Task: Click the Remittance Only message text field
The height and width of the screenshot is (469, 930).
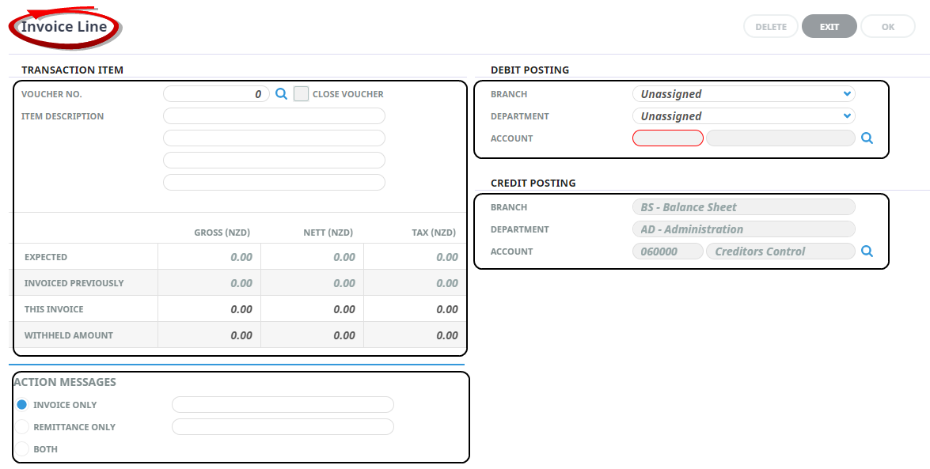Action: click(283, 427)
